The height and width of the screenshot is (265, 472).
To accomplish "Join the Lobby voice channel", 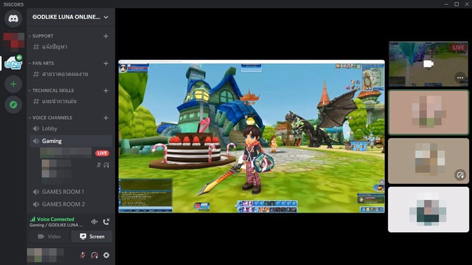I will point(71,128).
